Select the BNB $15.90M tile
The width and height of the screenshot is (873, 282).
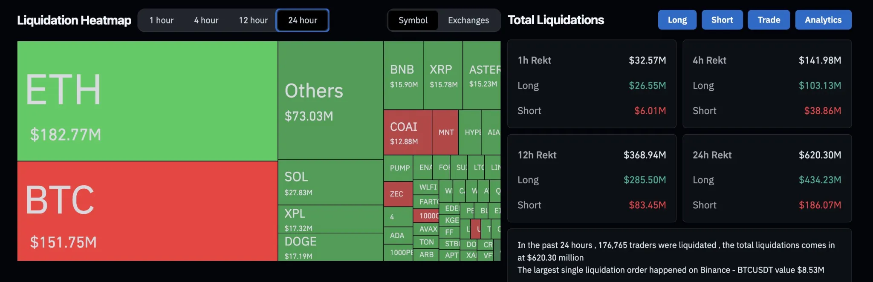tap(403, 75)
